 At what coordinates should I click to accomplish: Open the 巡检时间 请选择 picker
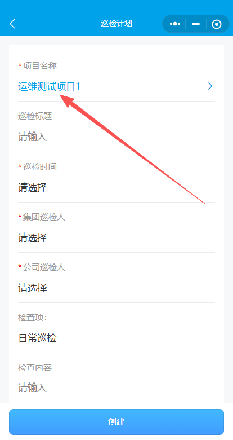point(116,187)
